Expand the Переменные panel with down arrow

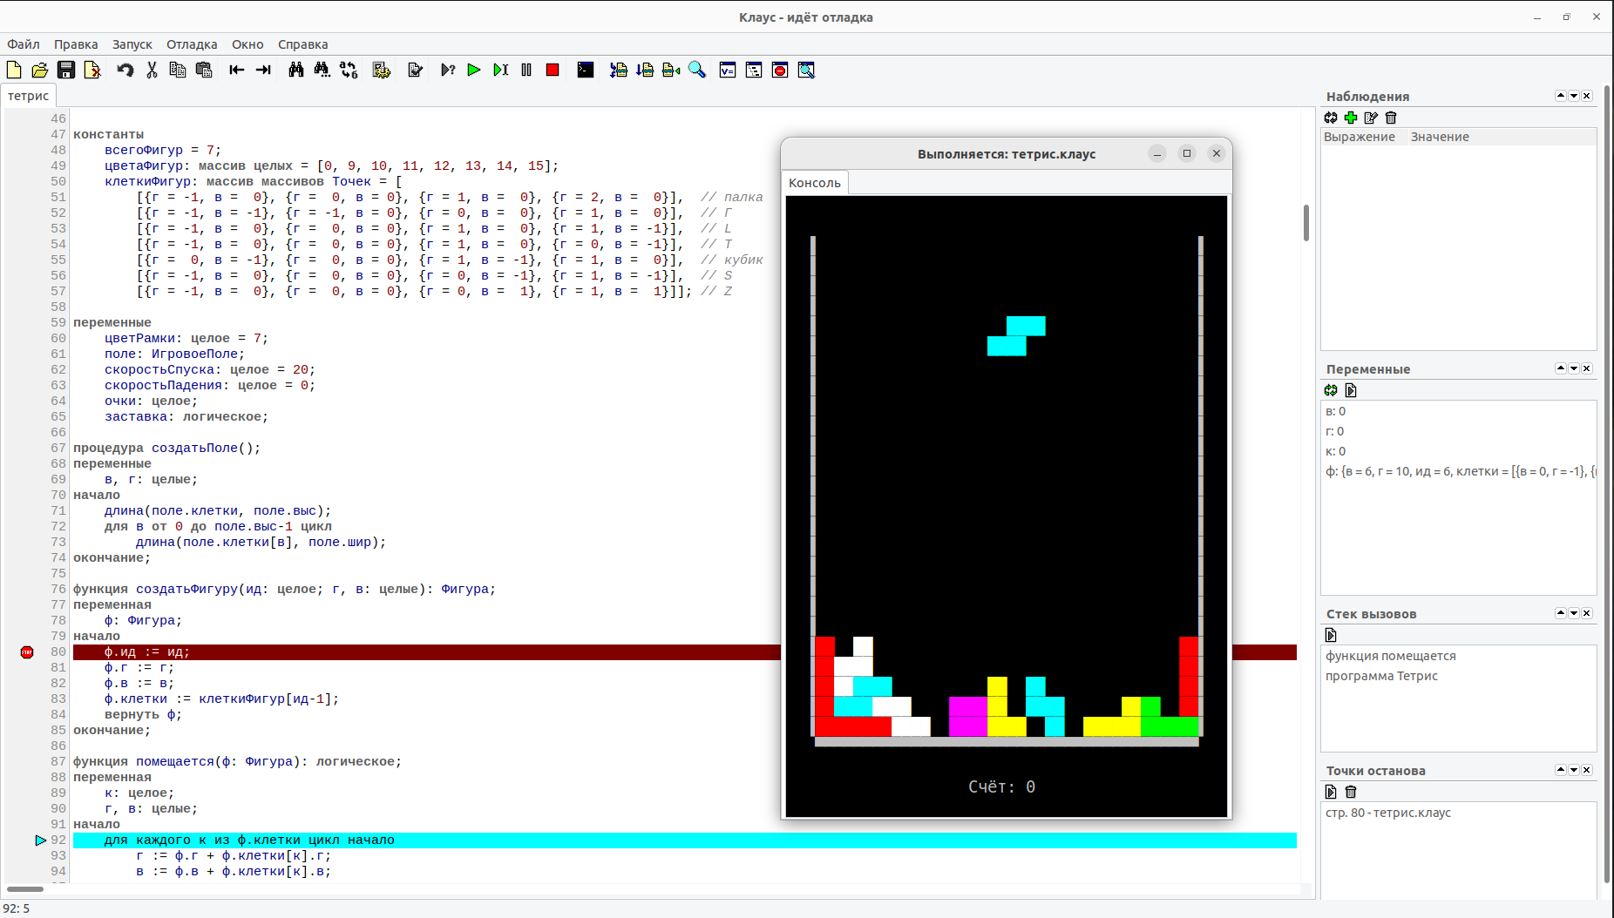click(1574, 368)
